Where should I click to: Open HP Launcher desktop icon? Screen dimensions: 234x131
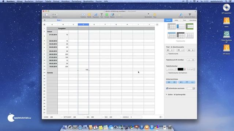coord(226,9)
